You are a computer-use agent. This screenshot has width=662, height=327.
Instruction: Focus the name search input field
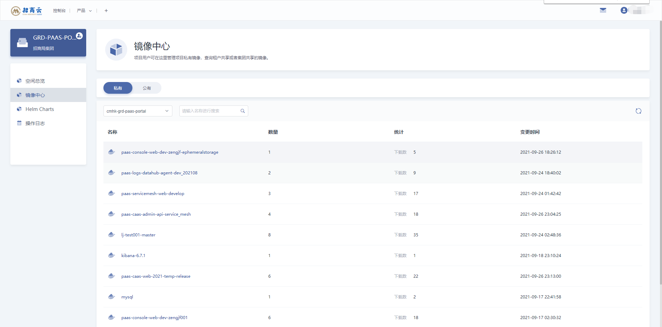point(214,111)
